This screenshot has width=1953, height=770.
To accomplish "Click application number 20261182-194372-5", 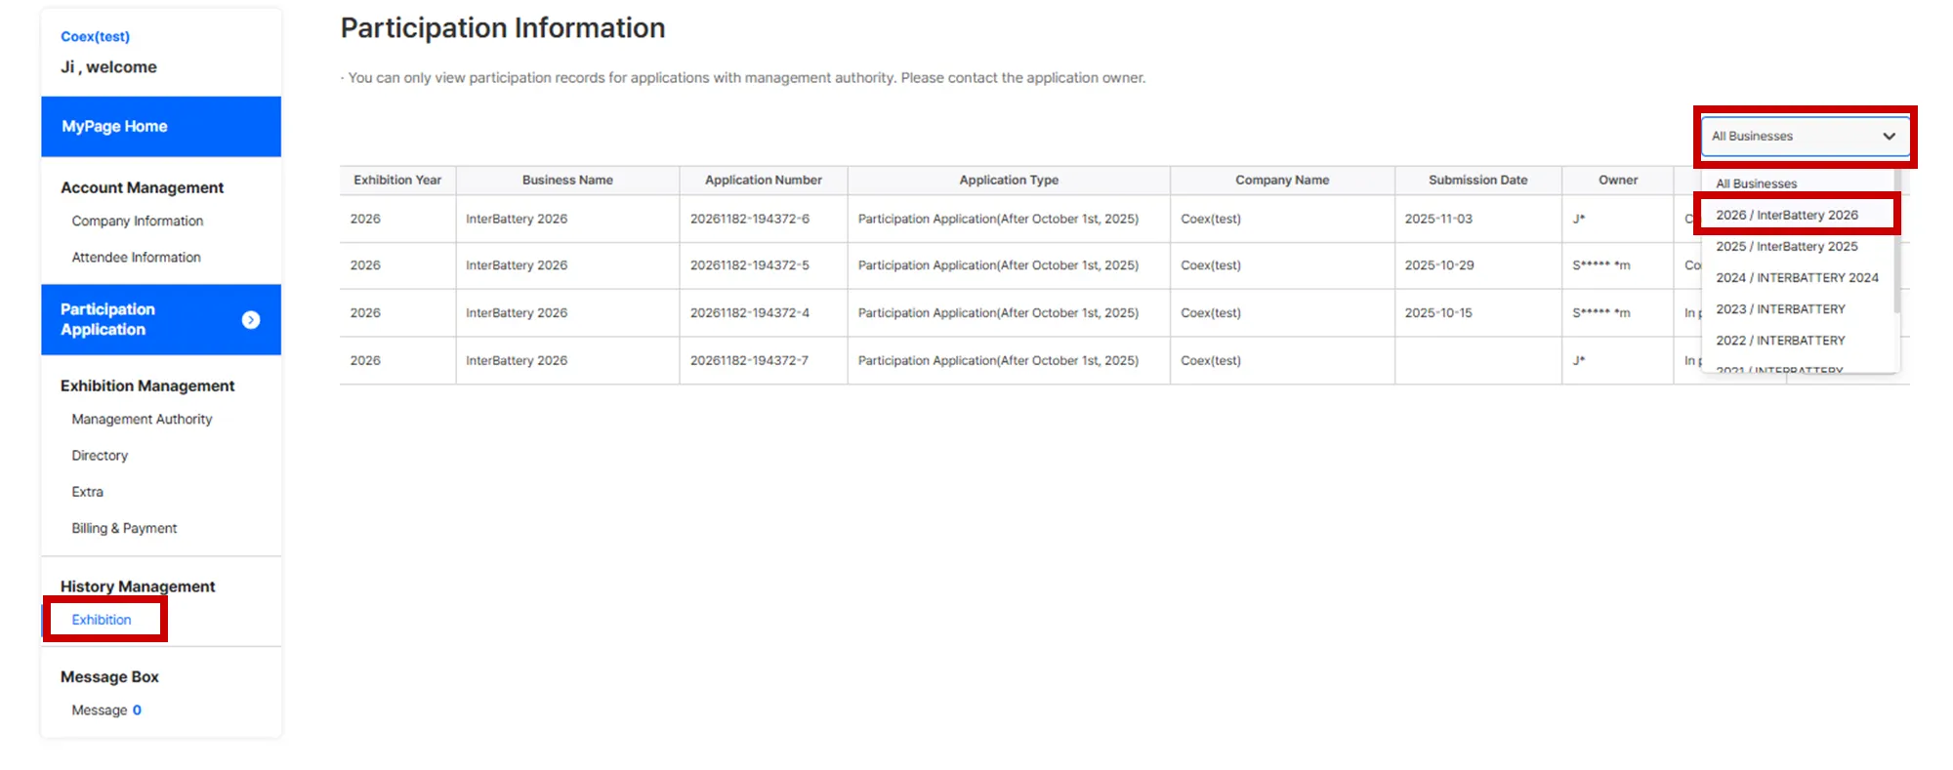I will (750, 265).
